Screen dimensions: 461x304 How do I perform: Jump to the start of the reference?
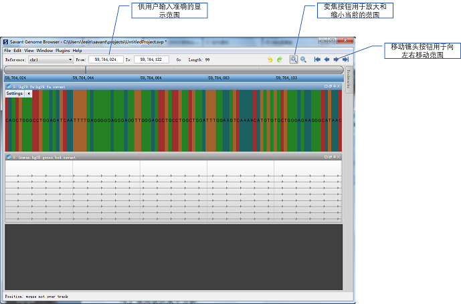[x=317, y=59]
